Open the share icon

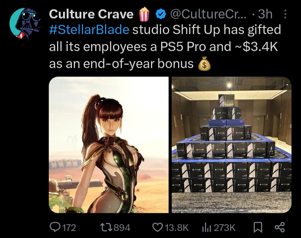[280, 227]
